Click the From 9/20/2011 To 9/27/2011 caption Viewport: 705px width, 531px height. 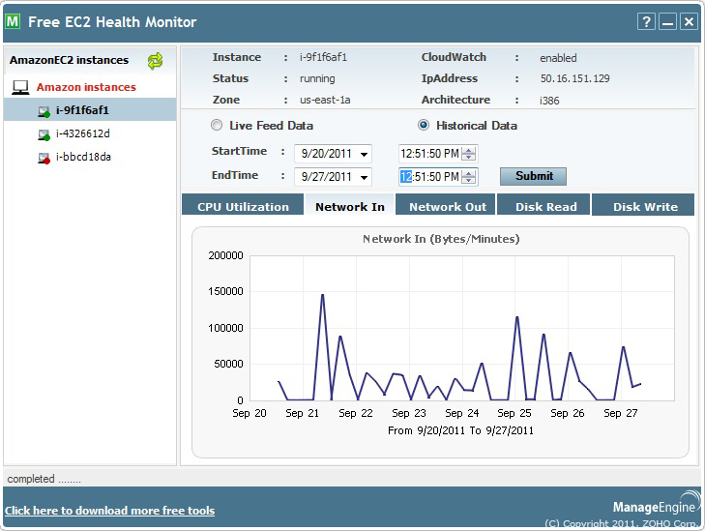(x=460, y=430)
